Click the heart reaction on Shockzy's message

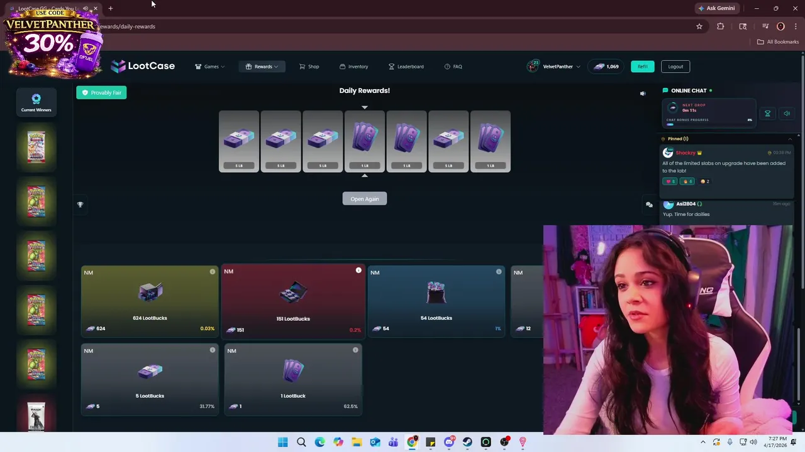coord(670,181)
